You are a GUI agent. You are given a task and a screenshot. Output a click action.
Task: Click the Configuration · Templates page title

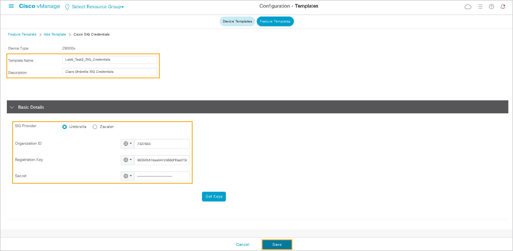(289, 6)
